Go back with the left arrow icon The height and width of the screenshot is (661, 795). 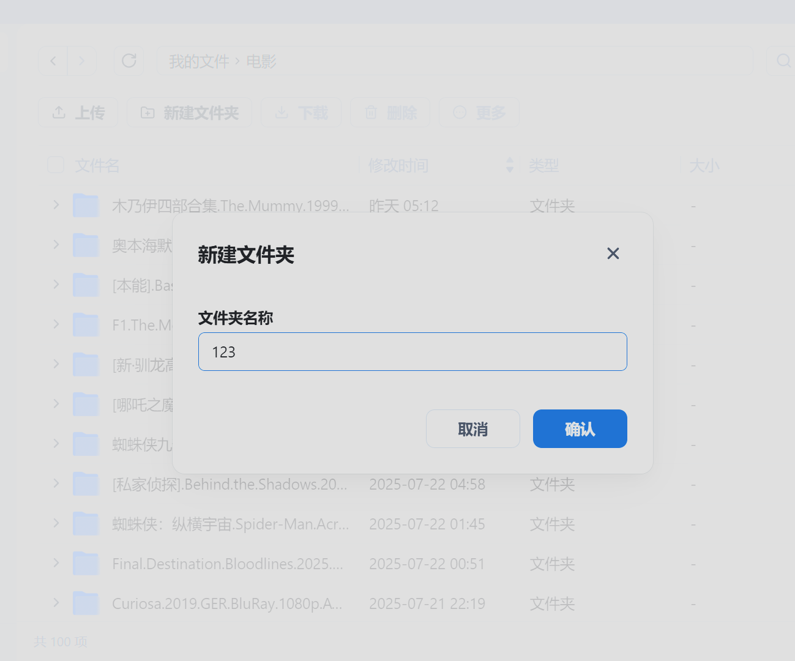(53, 61)
